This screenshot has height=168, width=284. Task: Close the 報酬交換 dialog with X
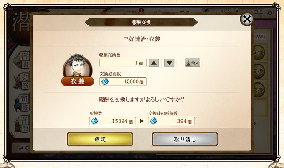click(247, 19)
